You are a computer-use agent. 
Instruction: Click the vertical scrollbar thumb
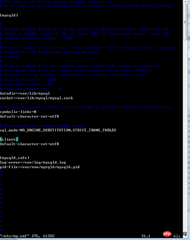coord(185,22)
